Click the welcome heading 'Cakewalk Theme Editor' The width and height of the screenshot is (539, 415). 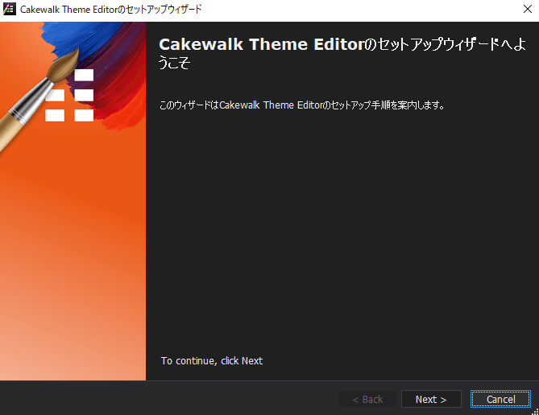[261, 44]
